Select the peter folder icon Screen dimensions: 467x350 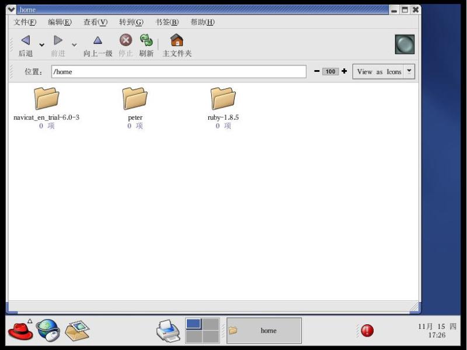(135, 98)
